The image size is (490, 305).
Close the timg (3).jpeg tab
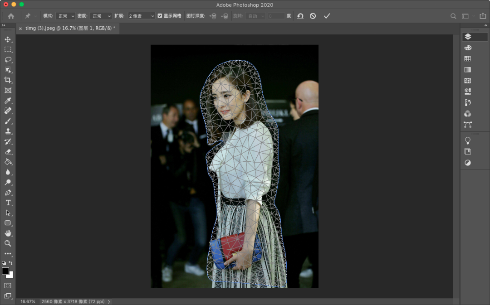20,29
